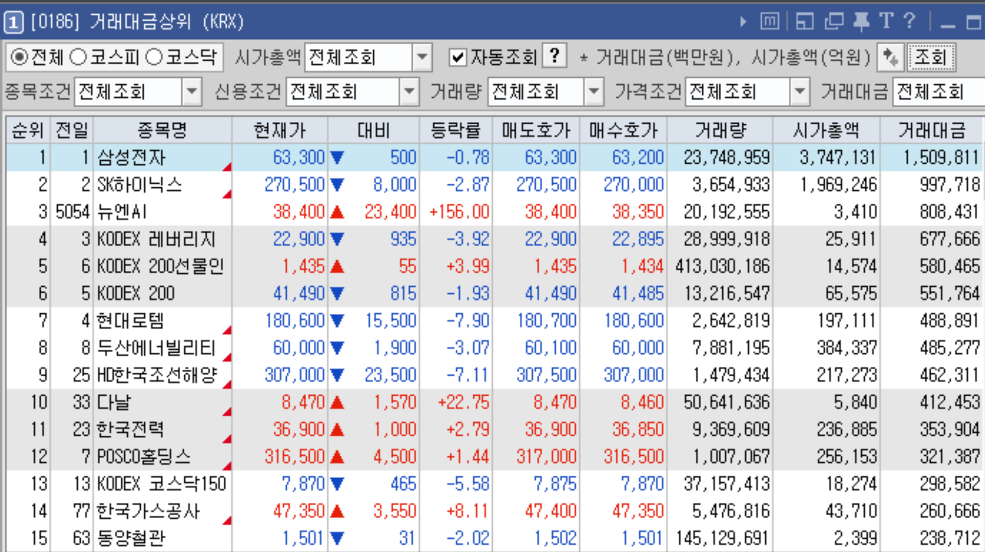This screenshot has width=985, height=552.
Task: Select the 뉴엔AI stock name
Action: (122, 212)
